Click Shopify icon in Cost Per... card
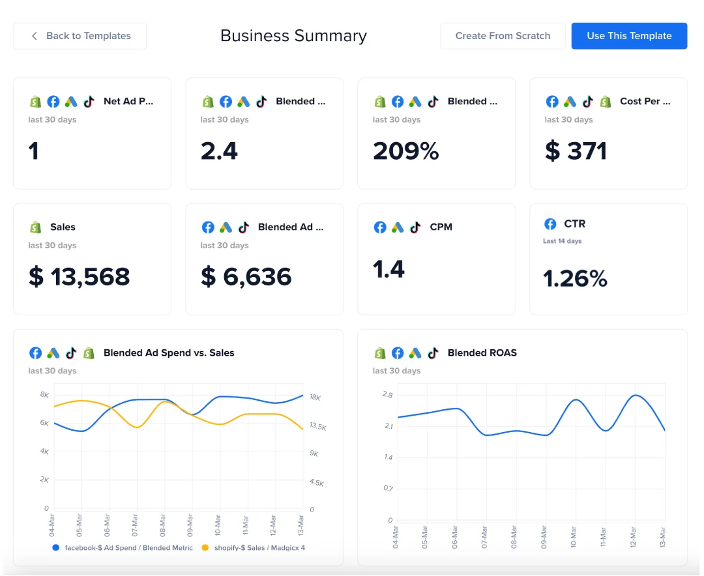Viewport: 704px width, 576px height. click(x=606, y=102)
